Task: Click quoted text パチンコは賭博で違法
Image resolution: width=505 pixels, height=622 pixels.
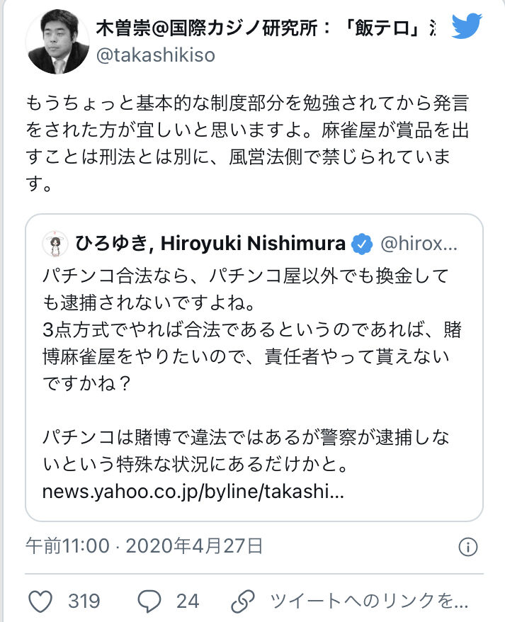Action: (246, 451)
